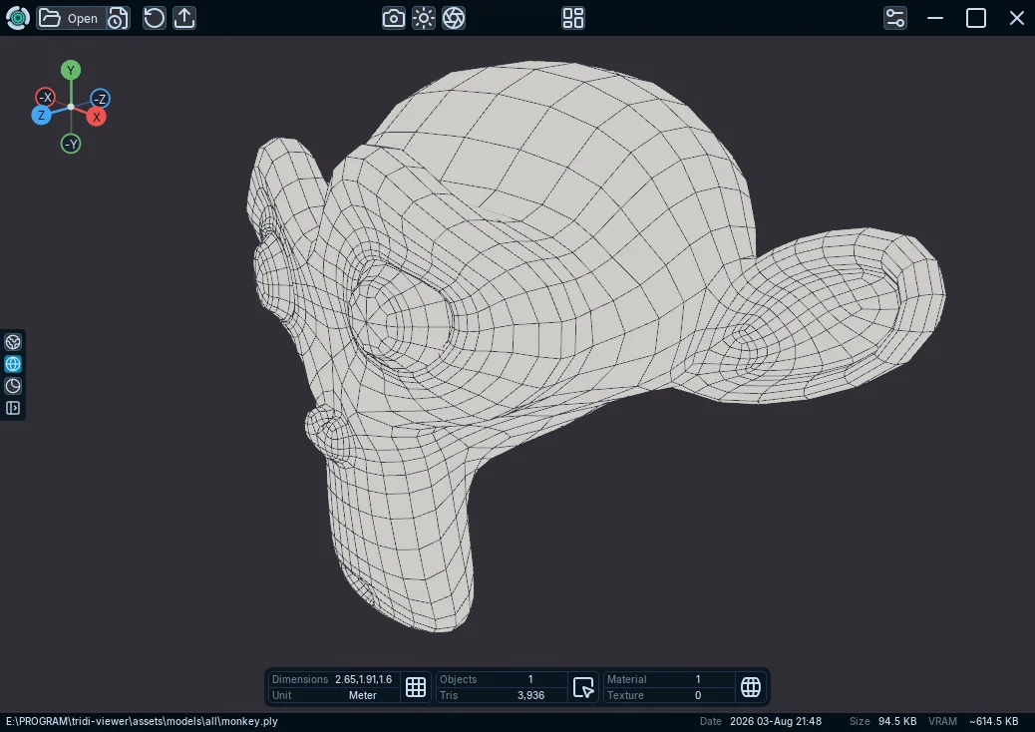Take a screenshot with camera icon
The height and width of the screenshot is (732, 1035).
394,18
